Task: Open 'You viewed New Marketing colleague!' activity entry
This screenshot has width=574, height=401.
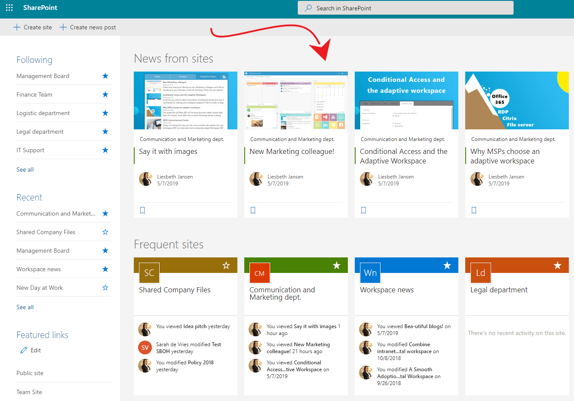Action: [x=298, y=348]
